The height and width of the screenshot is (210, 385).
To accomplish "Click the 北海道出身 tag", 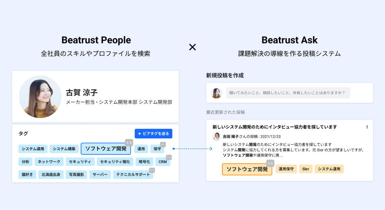I will tap(51, 175).
